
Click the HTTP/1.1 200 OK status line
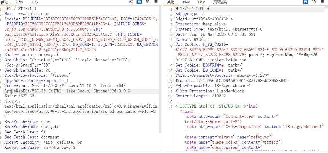point(193,9)
